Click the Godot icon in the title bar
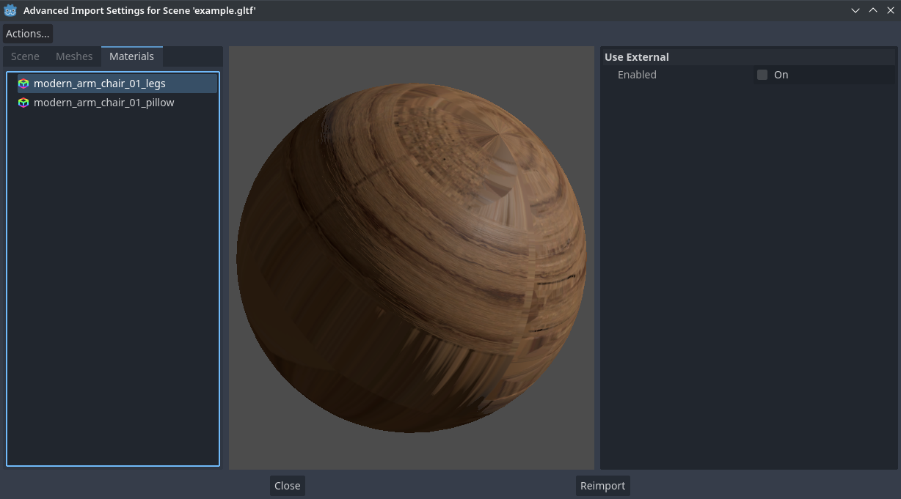The image size is (901, 499). click(9, 10)
